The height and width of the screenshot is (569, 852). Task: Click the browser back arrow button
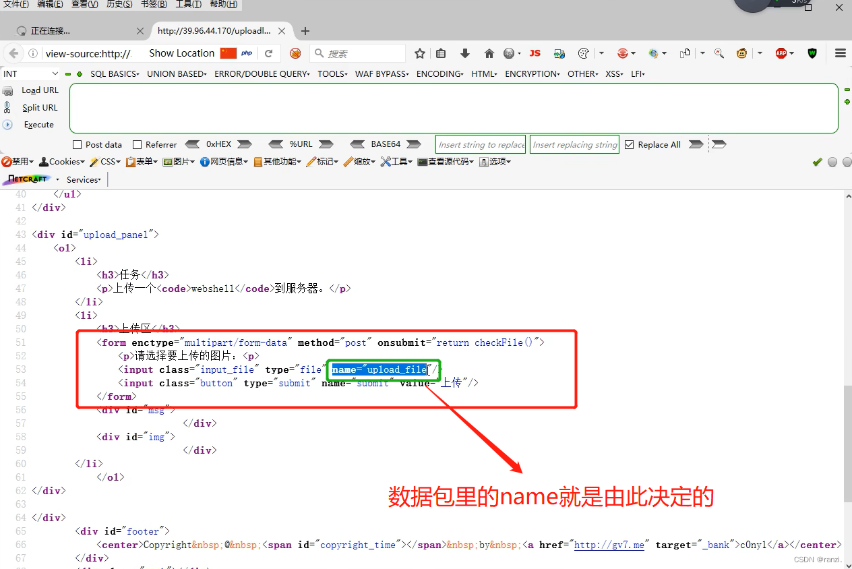coord(13,53)
